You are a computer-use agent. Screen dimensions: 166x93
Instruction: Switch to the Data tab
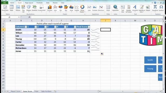(48, 3)
